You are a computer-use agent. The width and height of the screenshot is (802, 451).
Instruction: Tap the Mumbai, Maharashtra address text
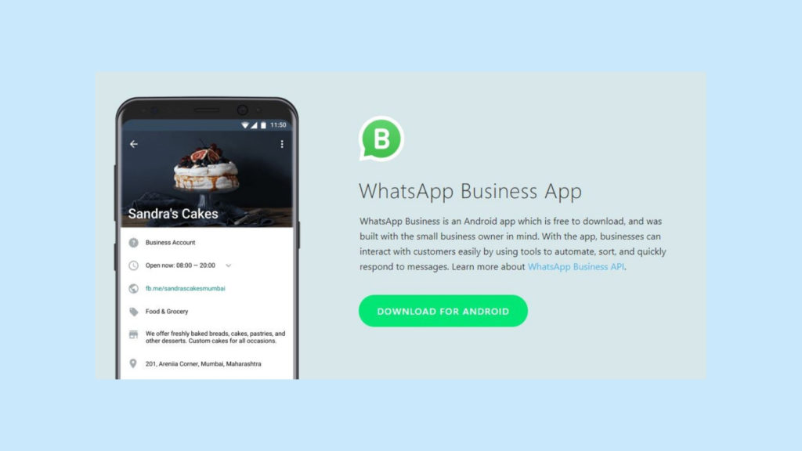coord(203,363)
